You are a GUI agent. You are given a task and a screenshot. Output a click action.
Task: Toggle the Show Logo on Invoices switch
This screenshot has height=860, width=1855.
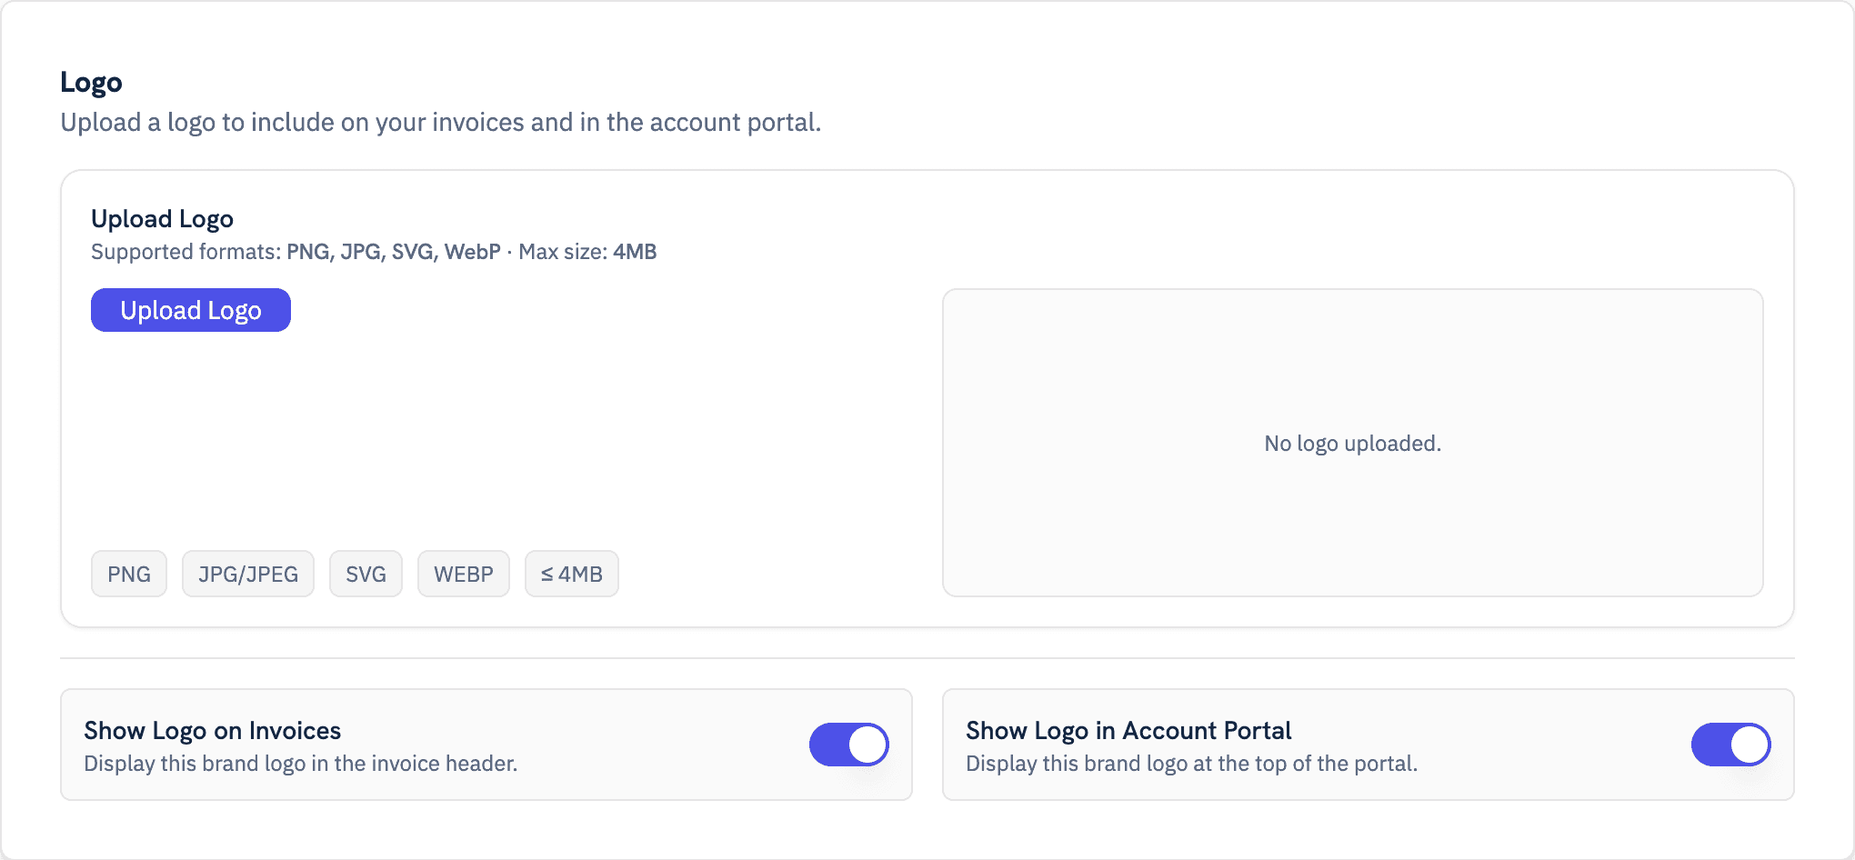point(848,745)
